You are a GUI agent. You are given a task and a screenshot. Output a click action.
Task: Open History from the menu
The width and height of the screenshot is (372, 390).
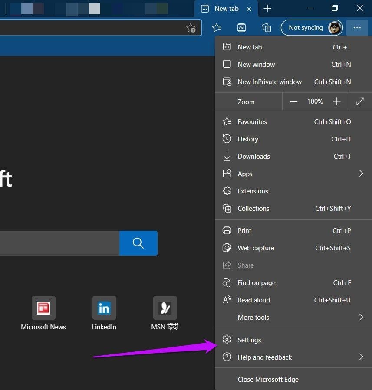click(x=293, y=139)
